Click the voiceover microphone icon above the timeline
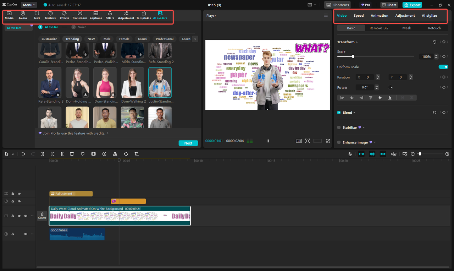 [x=350, y=154]
